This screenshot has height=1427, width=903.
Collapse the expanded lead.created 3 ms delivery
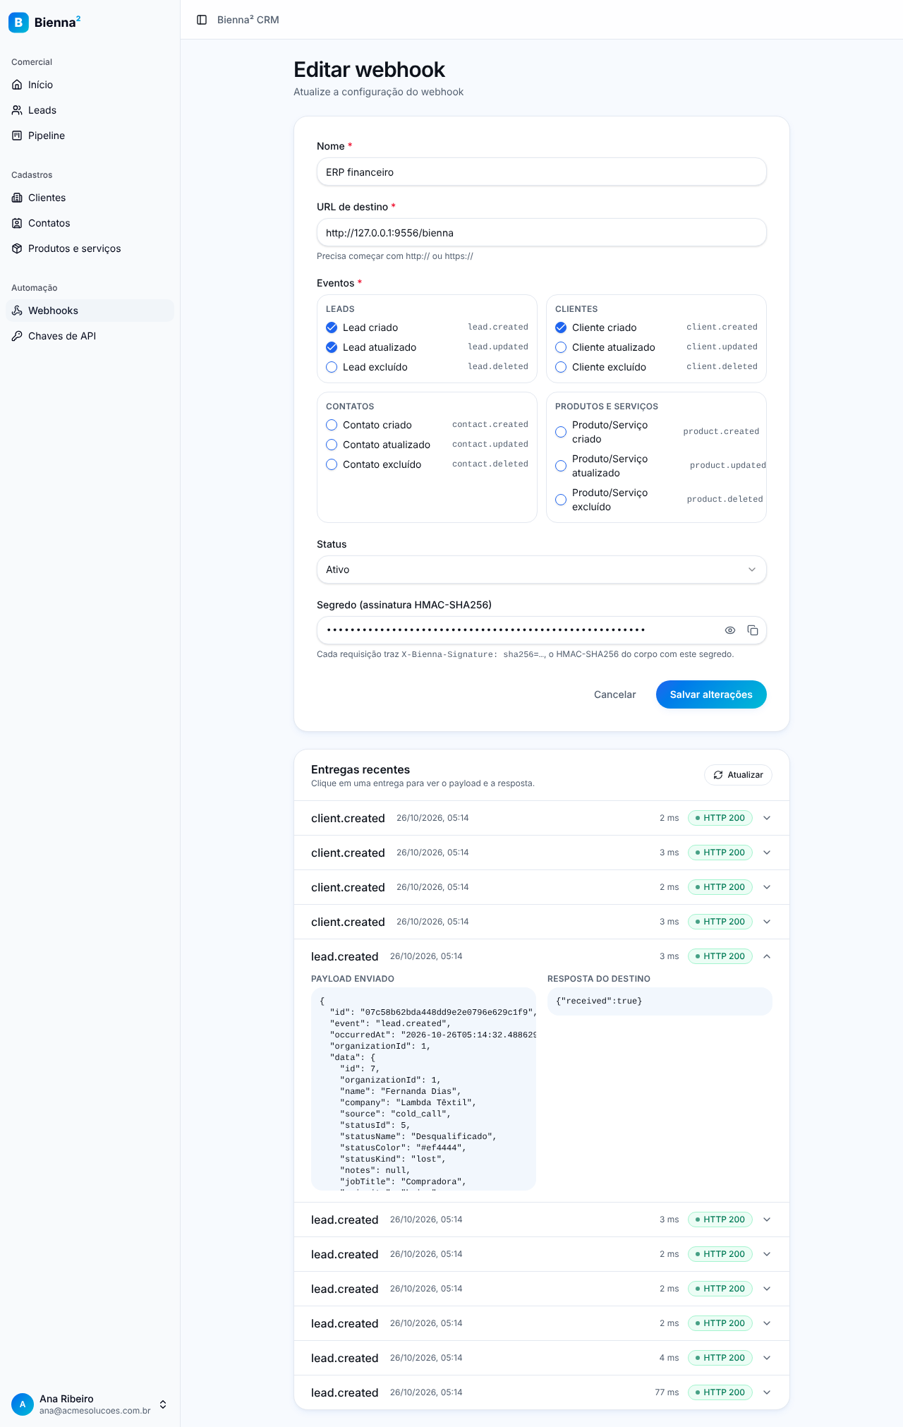(542, 956)
